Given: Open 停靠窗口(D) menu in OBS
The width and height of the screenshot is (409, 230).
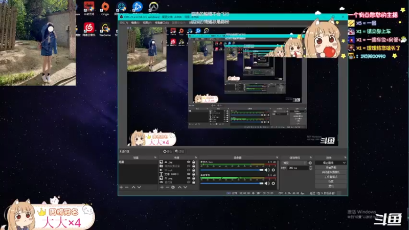Looking at the screenshot, I should [x=162, y=22].
